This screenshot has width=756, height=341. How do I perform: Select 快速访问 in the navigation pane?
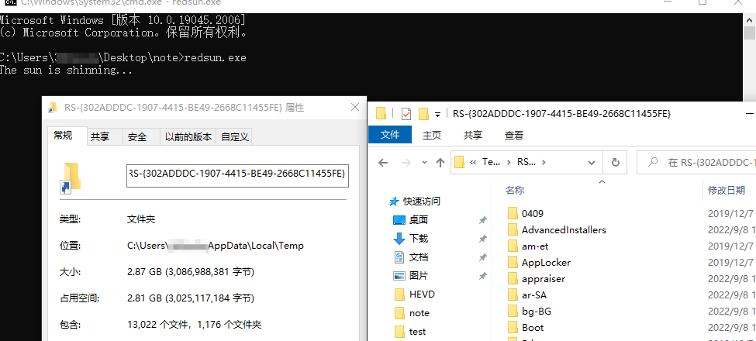coord(422,201)
